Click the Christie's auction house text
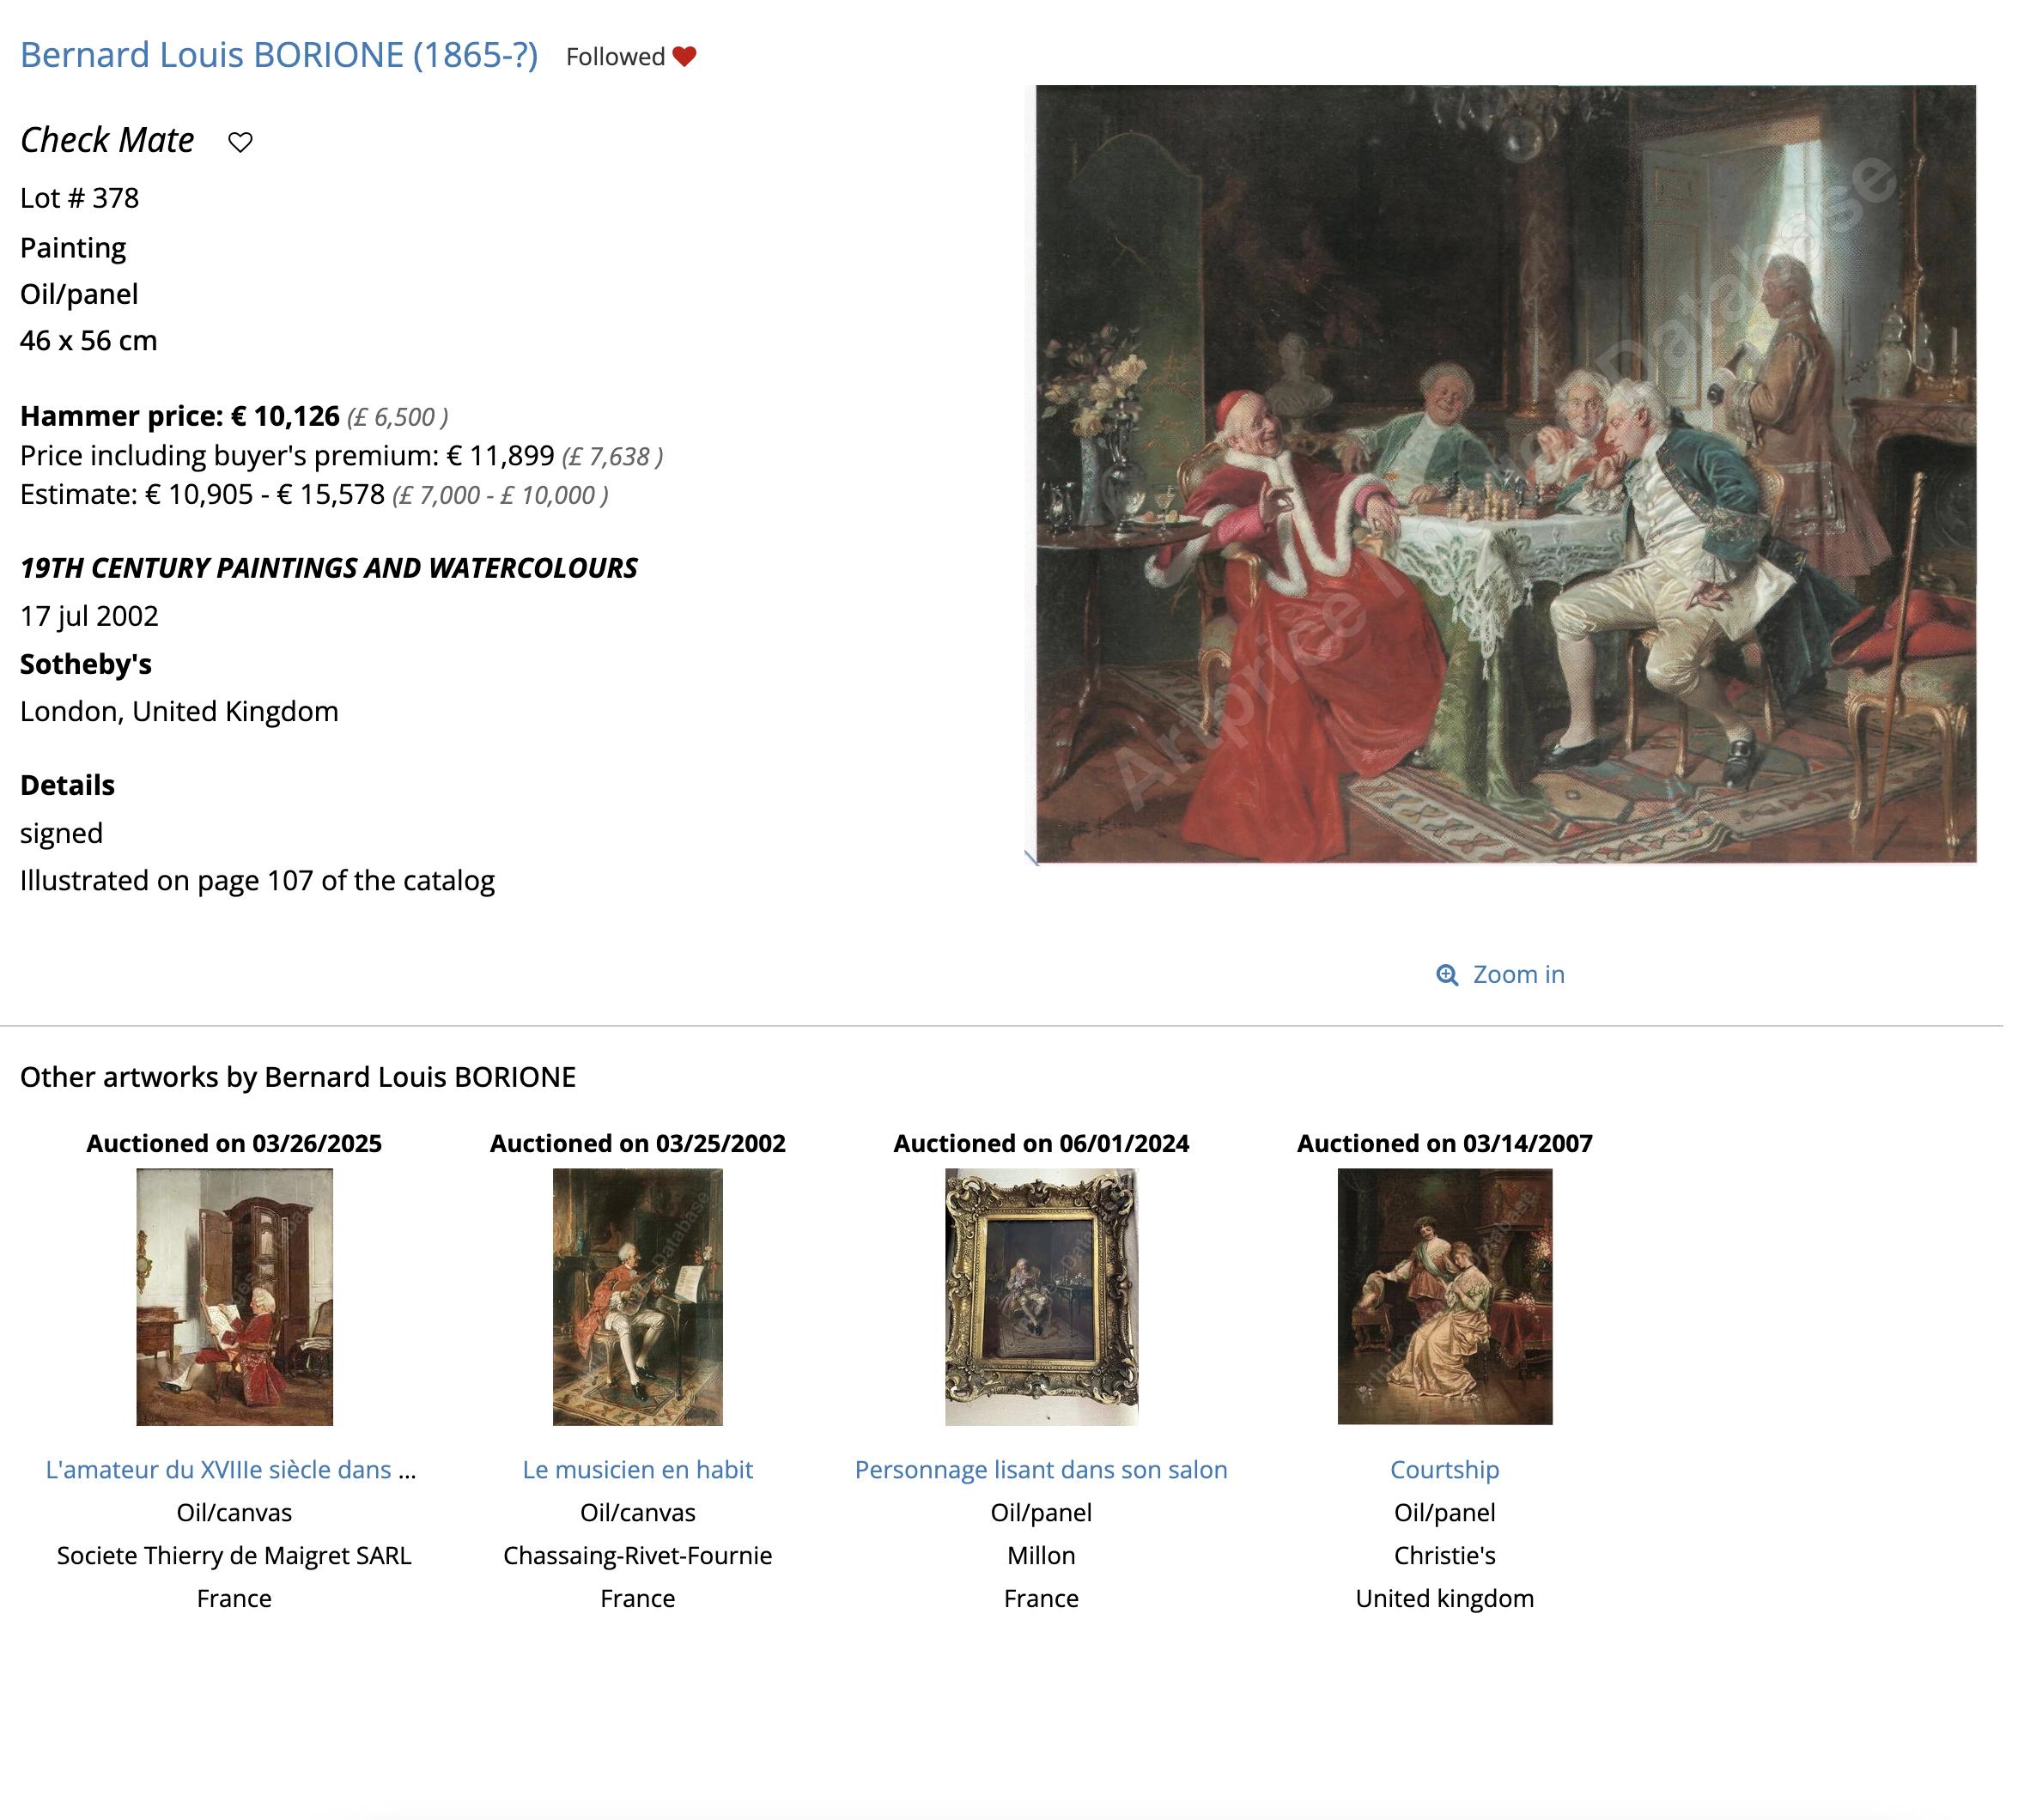Screen dimensions: 2018x1820 [1445, 1555]
